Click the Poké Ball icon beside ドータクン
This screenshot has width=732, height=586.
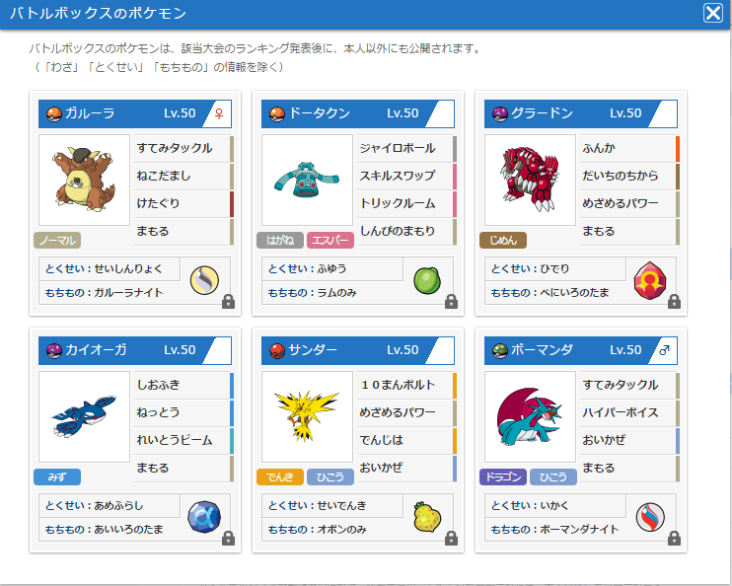277,113
